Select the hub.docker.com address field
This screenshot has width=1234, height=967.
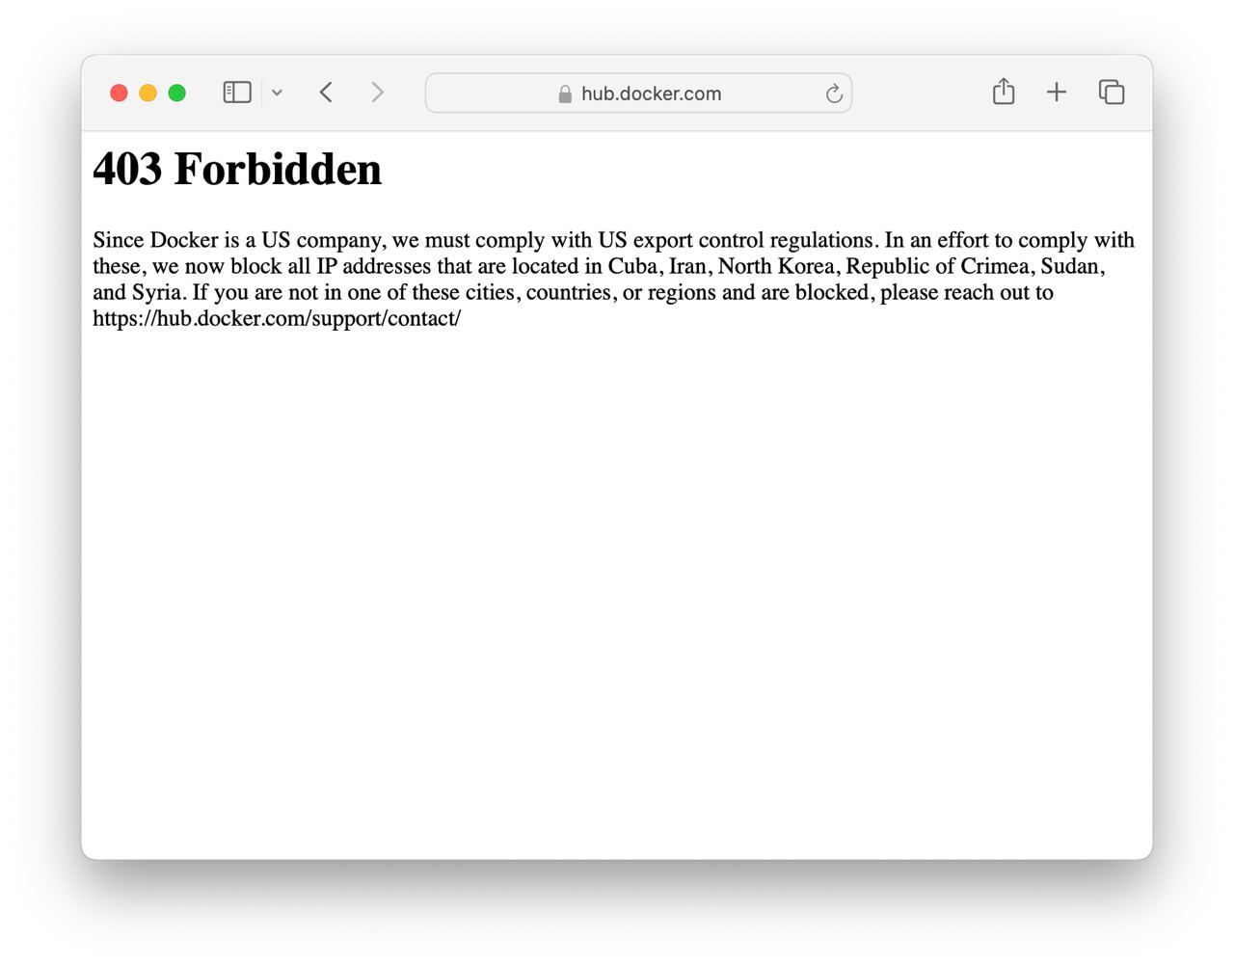(x=638, y=94)
